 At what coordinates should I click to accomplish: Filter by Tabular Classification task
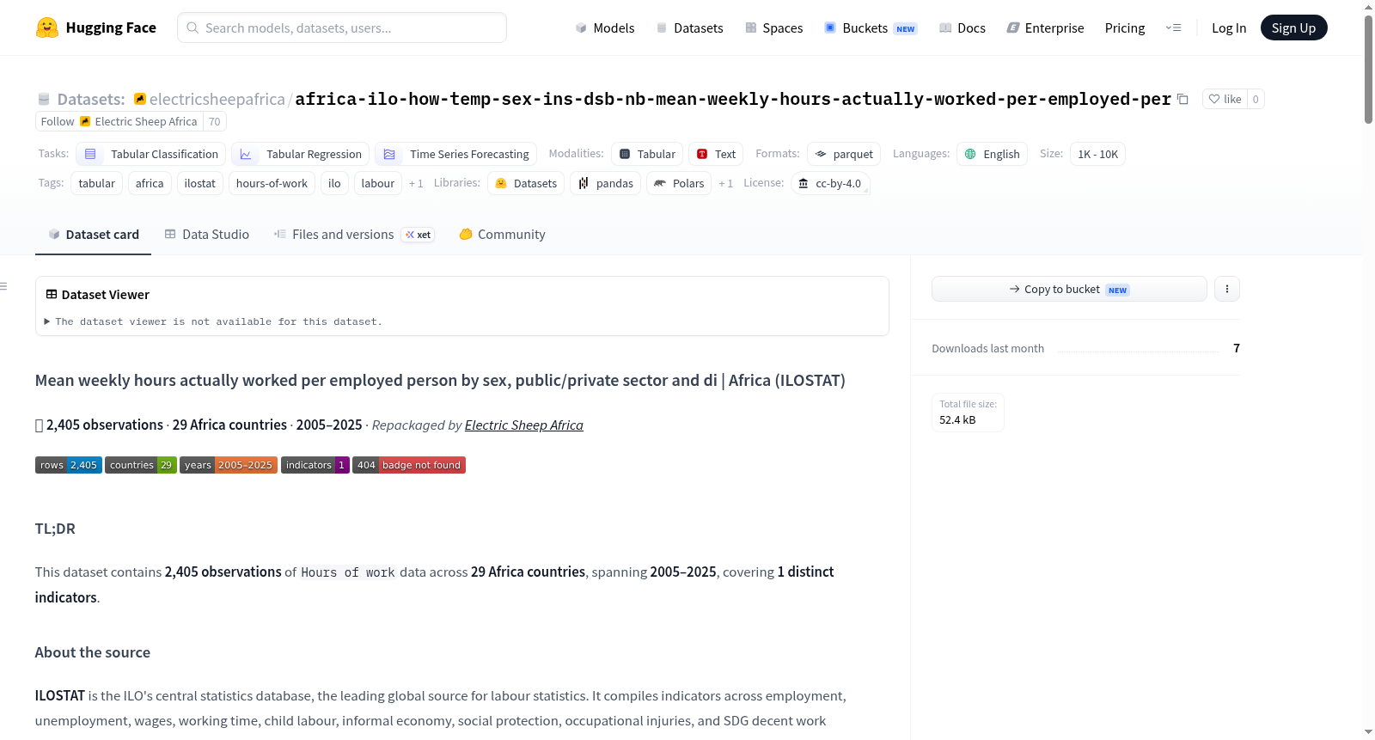tap(151, 154)
